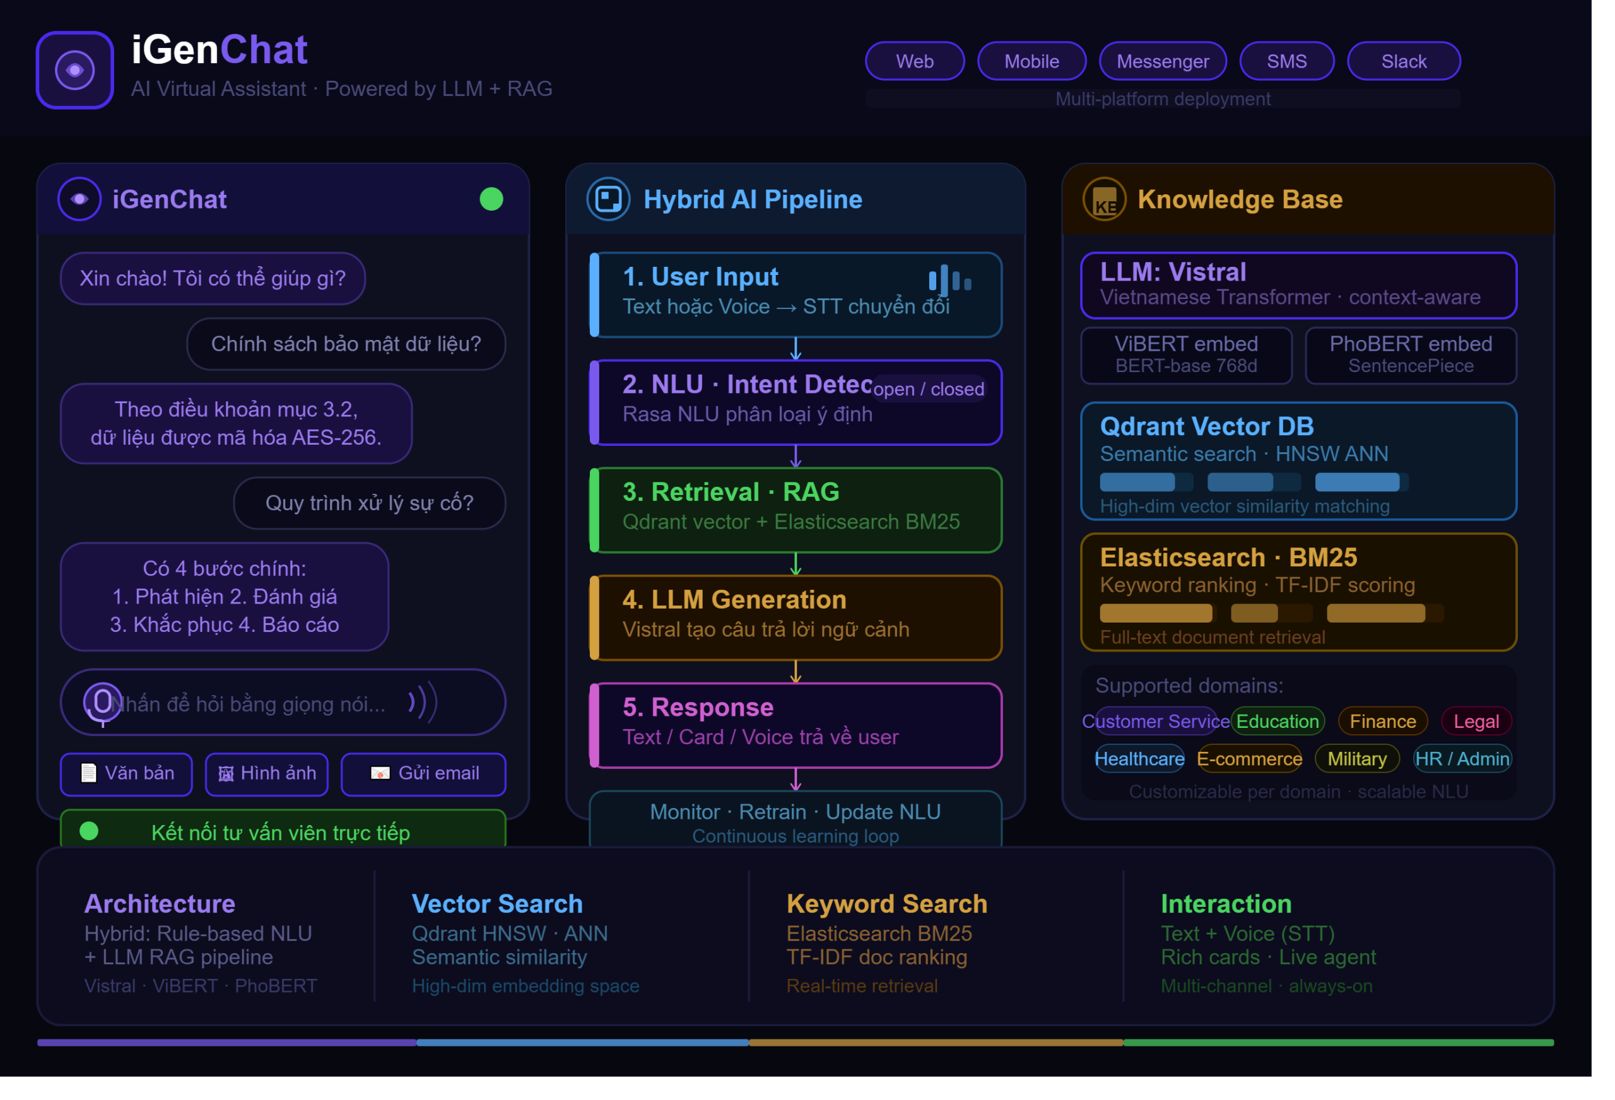Click Kết nối tư vấn viên trực tiếp

coord(283,829)
